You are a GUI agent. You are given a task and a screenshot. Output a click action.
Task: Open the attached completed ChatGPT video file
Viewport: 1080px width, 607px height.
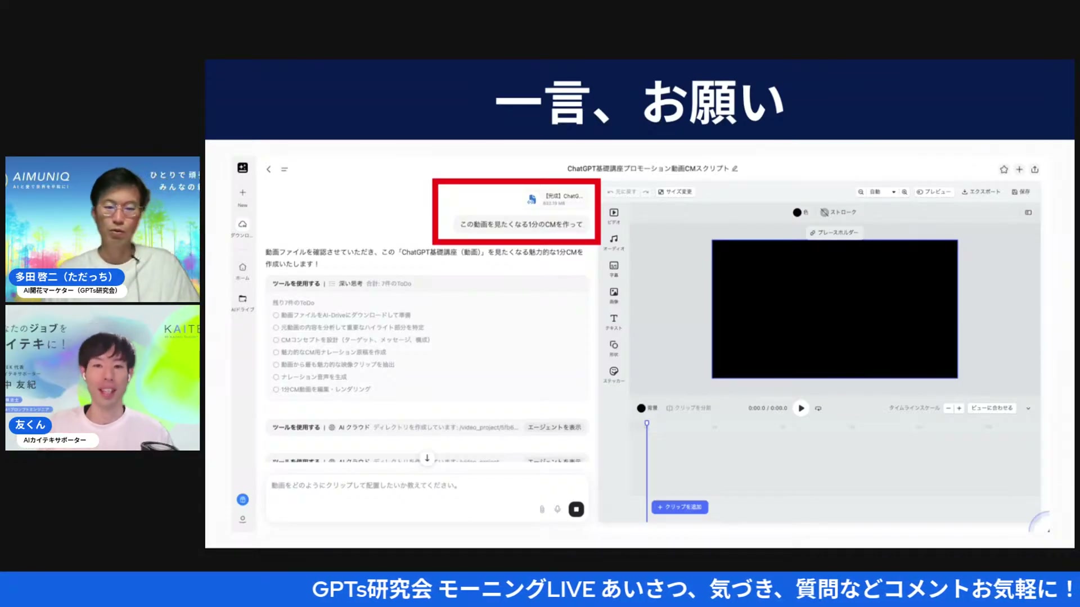click(x=556, y=199)
